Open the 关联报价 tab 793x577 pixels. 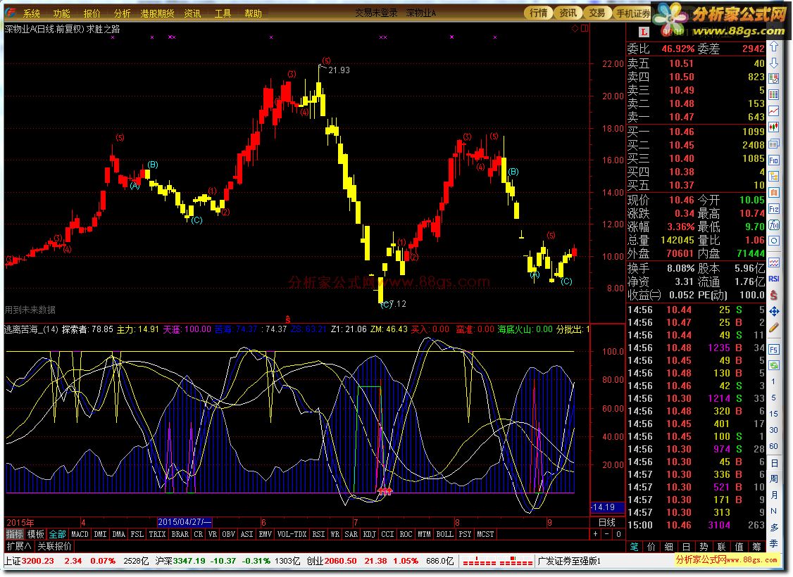click(55, 546)
